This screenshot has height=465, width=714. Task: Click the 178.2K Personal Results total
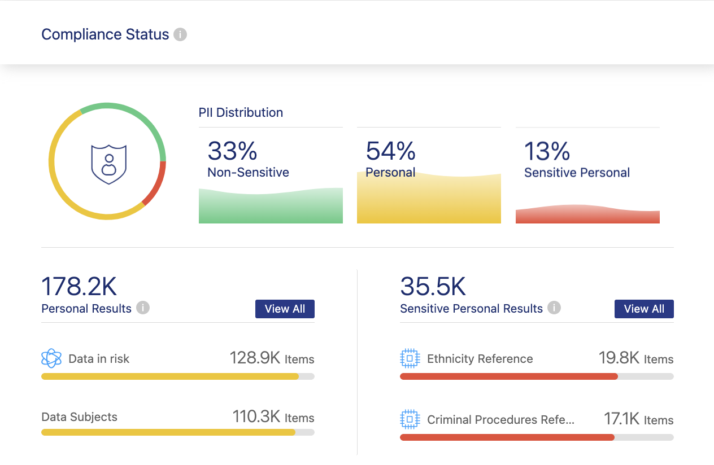point(79,287)
